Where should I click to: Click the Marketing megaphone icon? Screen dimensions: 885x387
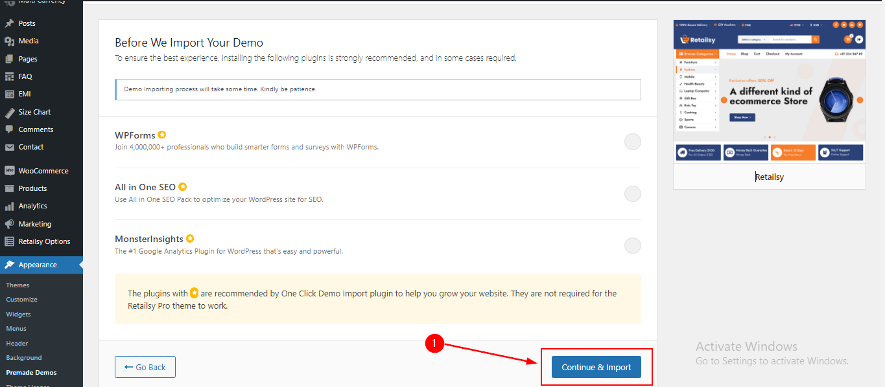point(9,224)
